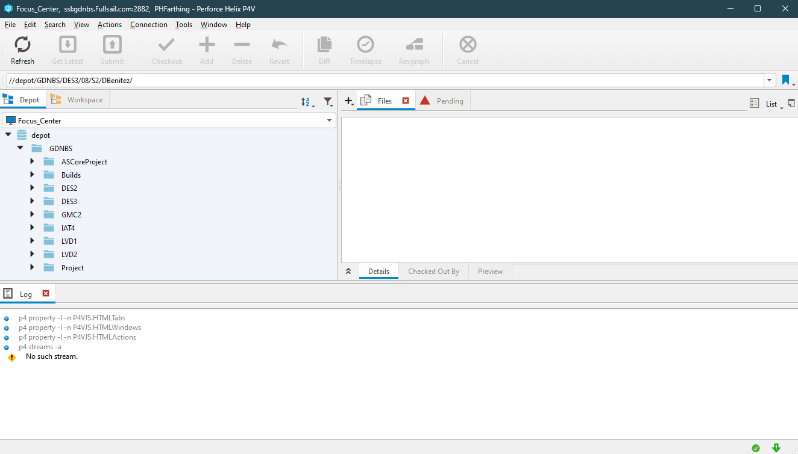The width and height of the screenshot is (798, 454).
Task: Close the Files tab with red X
Action: point(406,101)
